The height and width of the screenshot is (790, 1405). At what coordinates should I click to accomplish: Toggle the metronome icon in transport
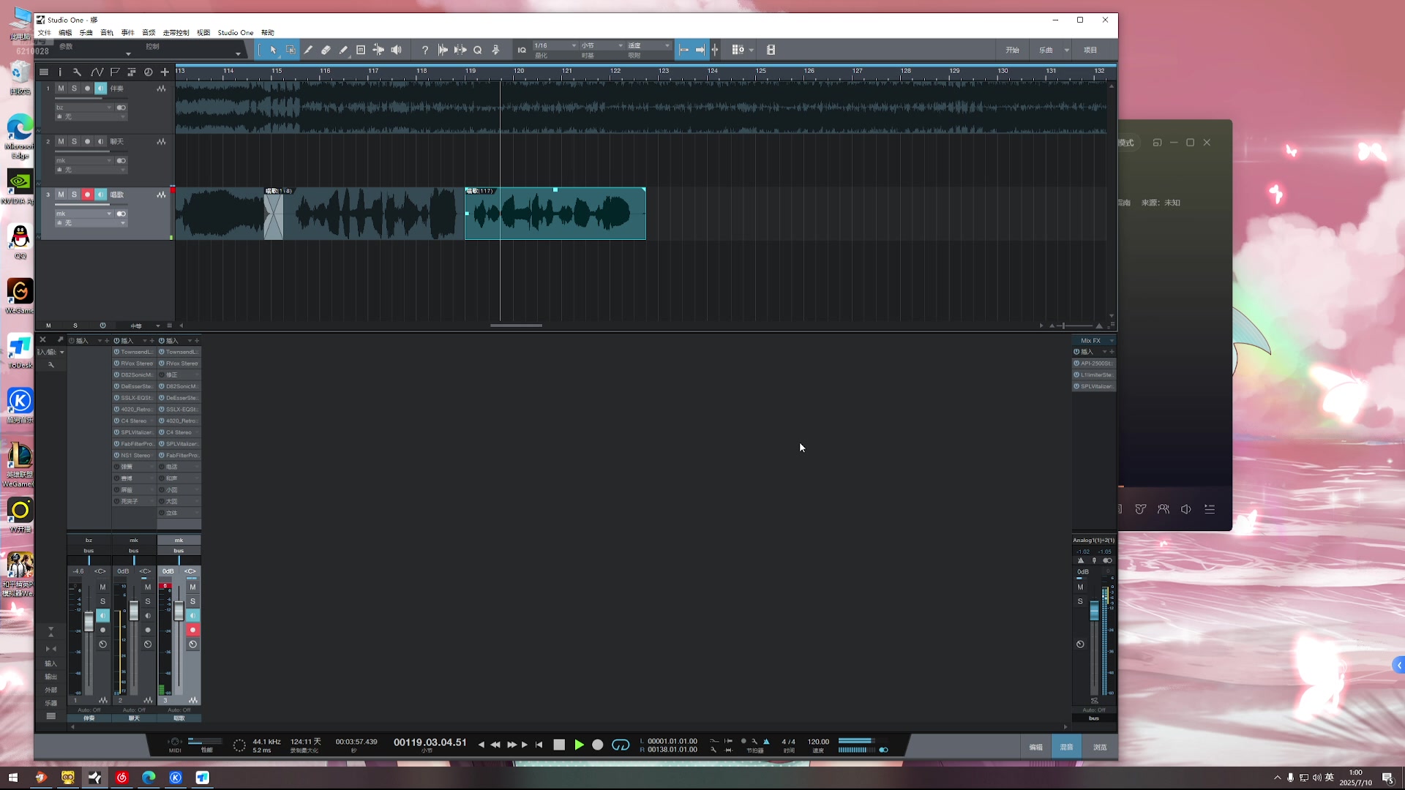766,742
